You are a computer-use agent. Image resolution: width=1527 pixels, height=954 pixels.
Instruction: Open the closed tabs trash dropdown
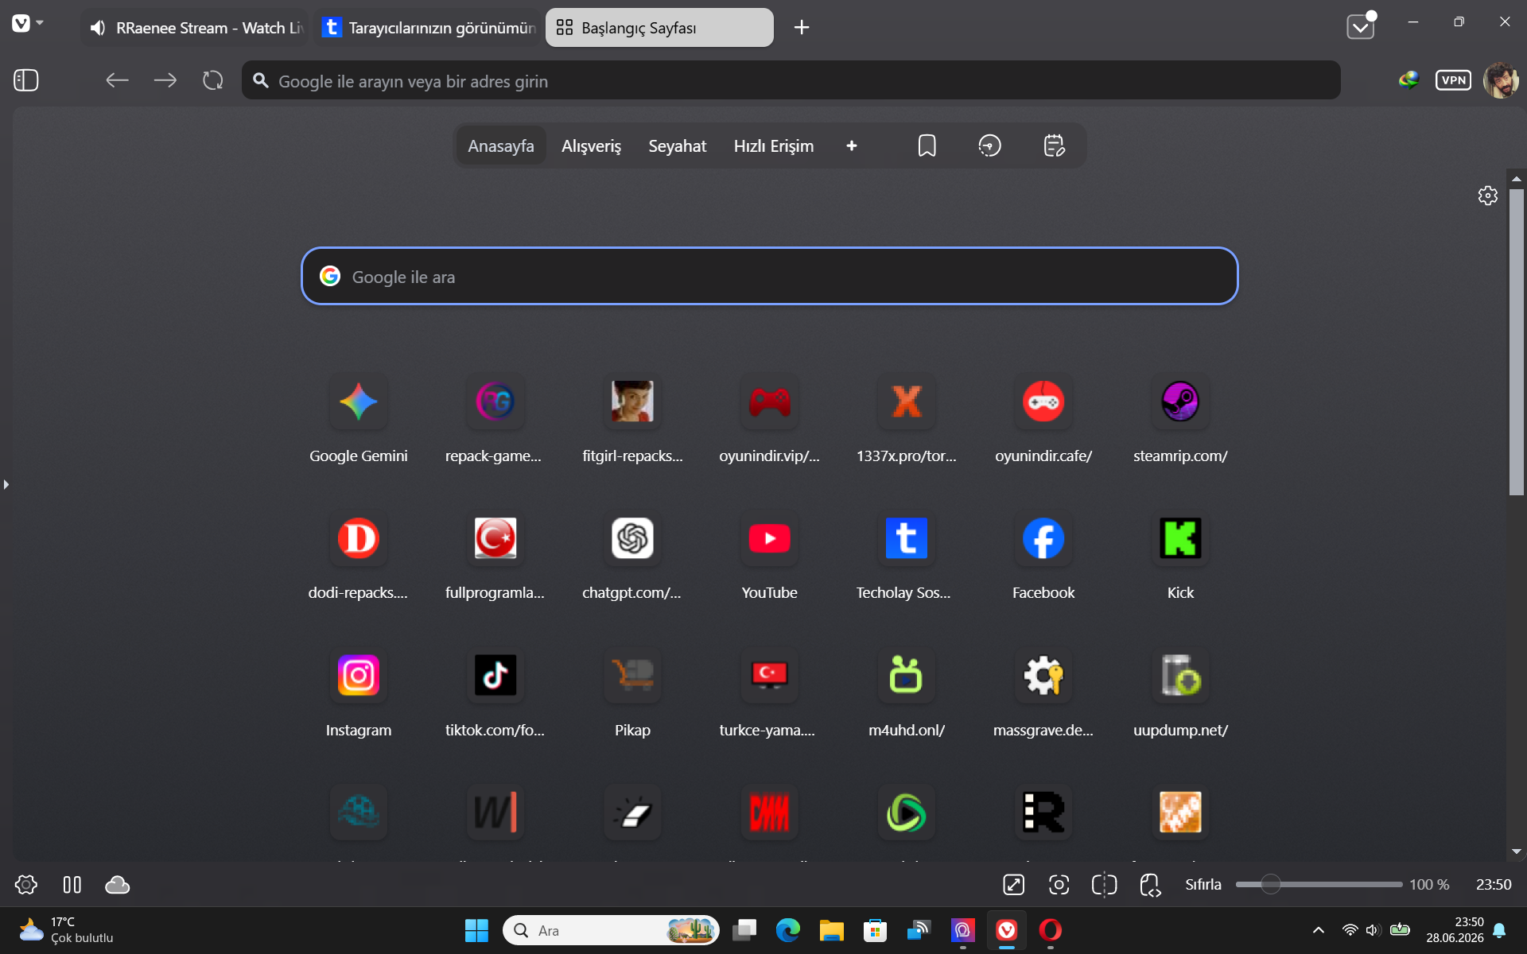pyautogui.click(x=1361, y=27)
